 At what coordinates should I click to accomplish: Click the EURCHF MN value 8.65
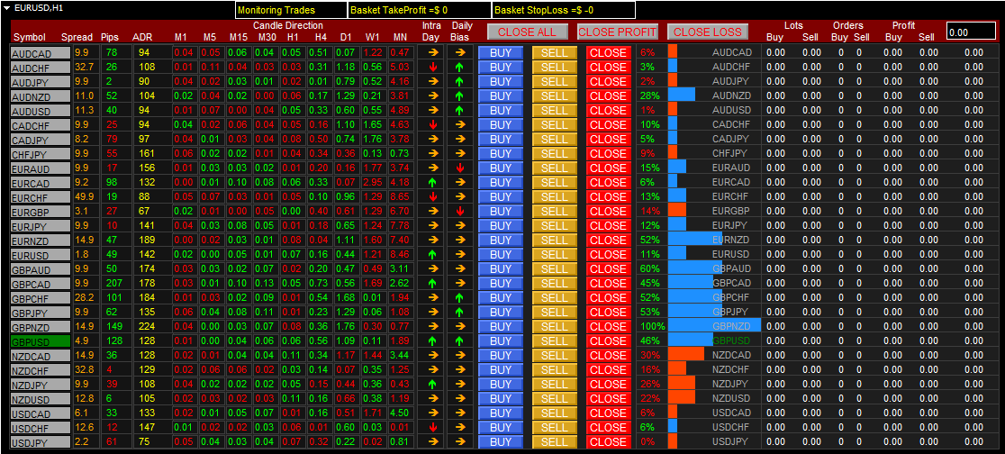pos(399,197)
